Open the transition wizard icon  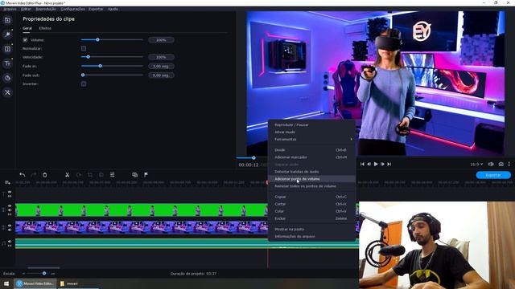(x=134, y=175)
